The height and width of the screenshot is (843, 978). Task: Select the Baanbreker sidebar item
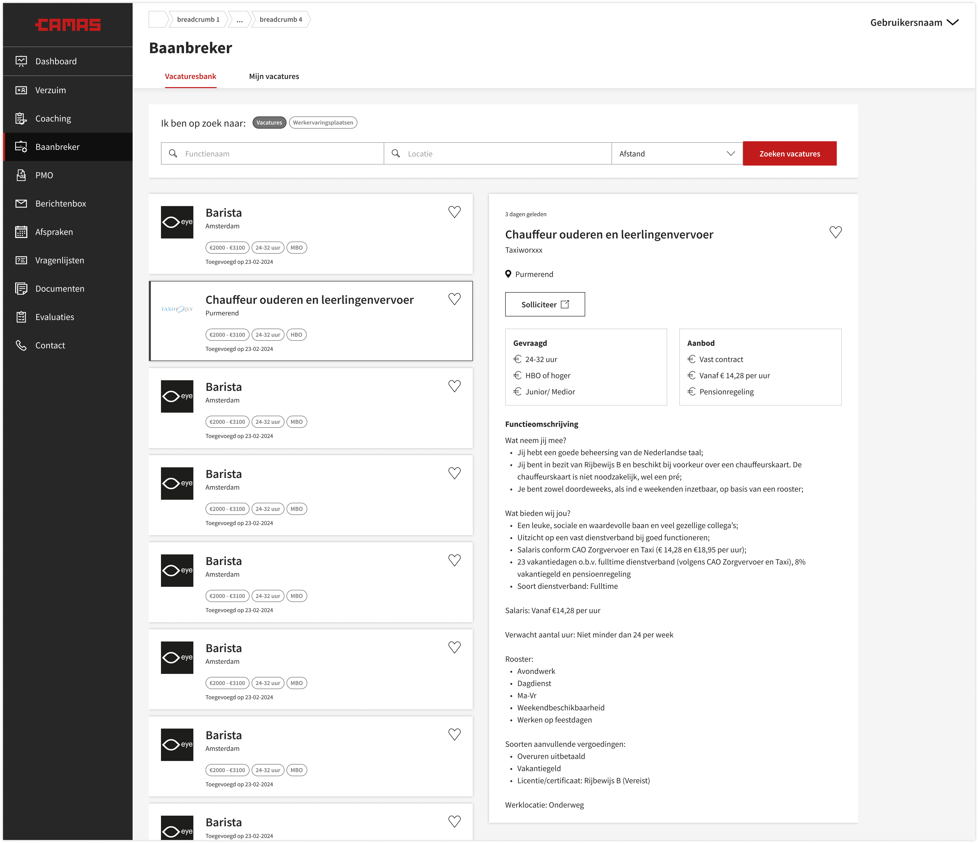point(68,147)
